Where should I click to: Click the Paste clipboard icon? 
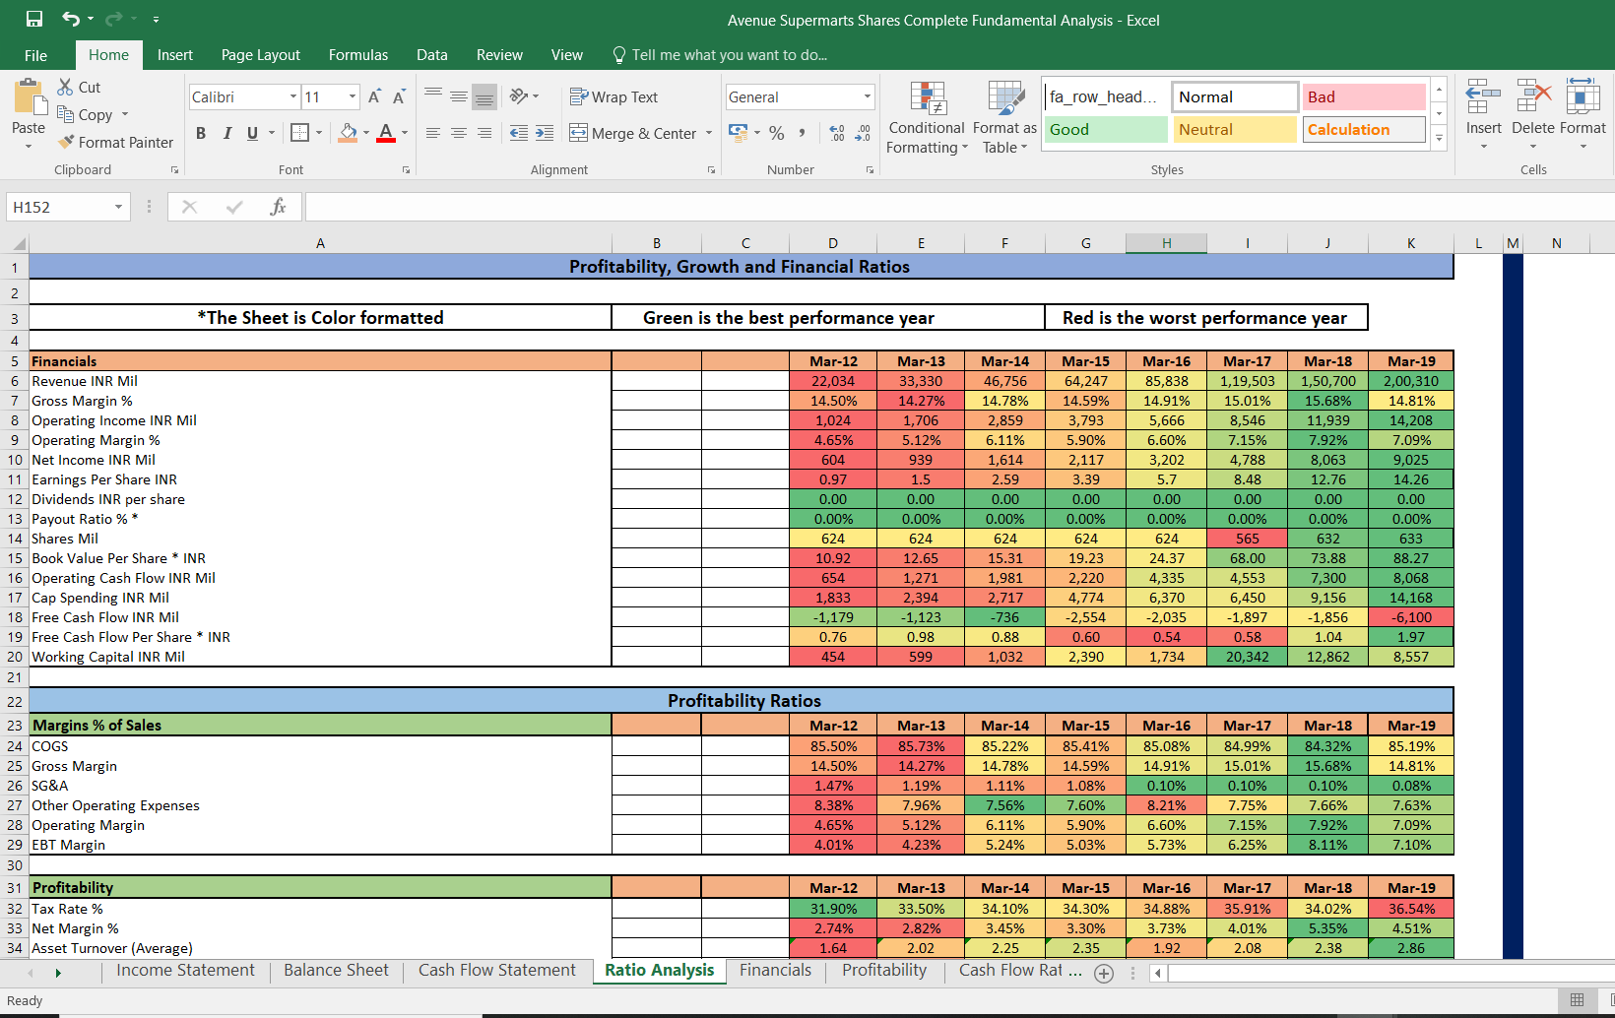[x=30, y=98]
